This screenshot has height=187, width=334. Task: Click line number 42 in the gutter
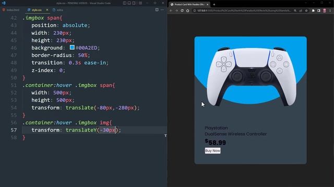tap(14, 18)
